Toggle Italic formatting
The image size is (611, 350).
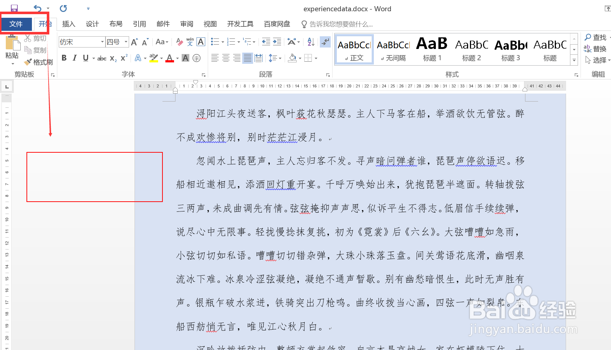click(75, 58)
